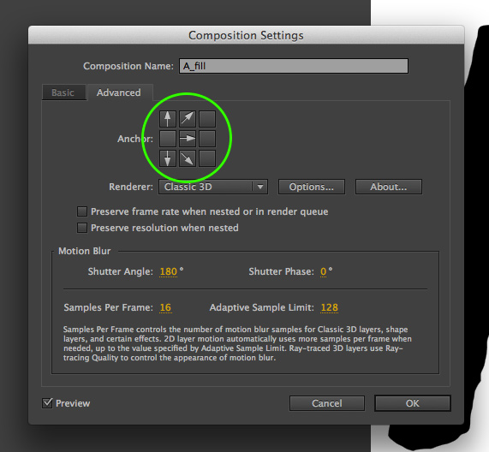Select the bottom-center anchor with diagonal down-right arrow
The width and height of the screenshot is (489, 452).
[x=188, y=158]
